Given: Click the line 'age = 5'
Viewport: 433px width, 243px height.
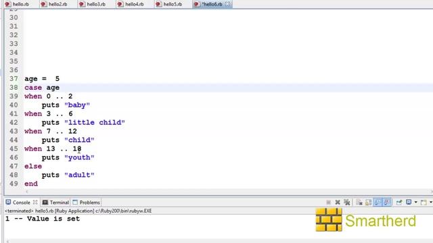Looking at the screenshot, I should click(x=42, y=79).
